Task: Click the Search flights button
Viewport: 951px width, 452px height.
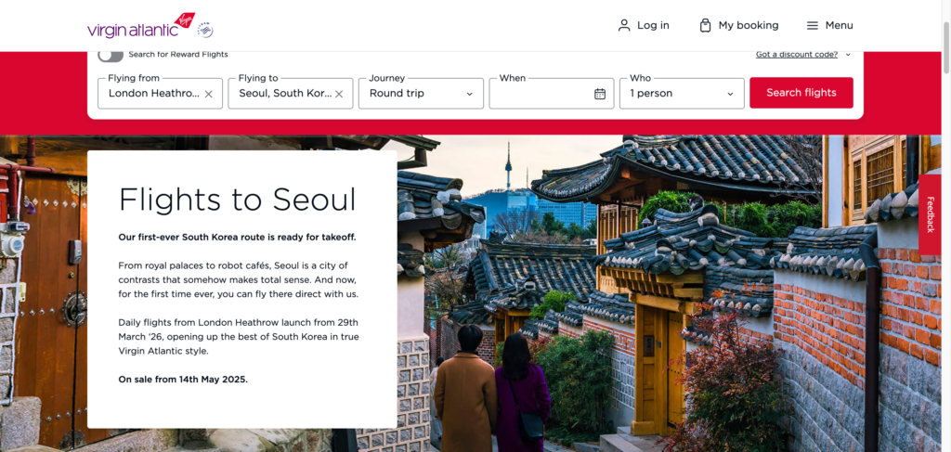Action: pos(801,93)
